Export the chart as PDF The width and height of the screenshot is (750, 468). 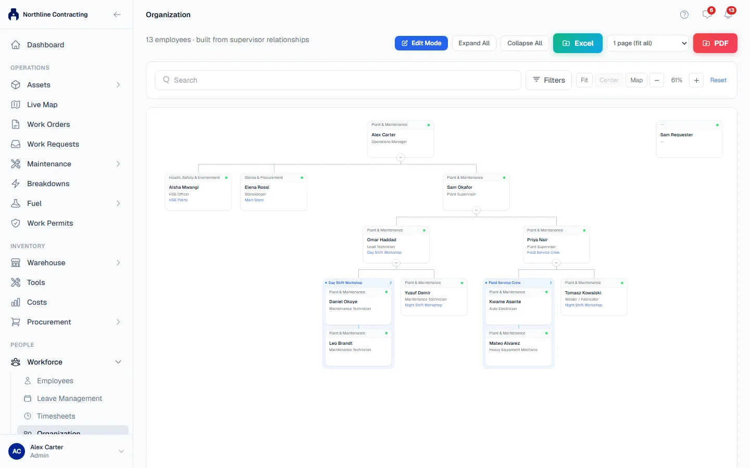click(x=715, y=43)
